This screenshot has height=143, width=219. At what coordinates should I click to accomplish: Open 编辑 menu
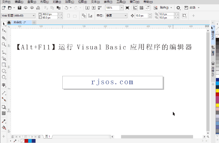coord(19,2)
